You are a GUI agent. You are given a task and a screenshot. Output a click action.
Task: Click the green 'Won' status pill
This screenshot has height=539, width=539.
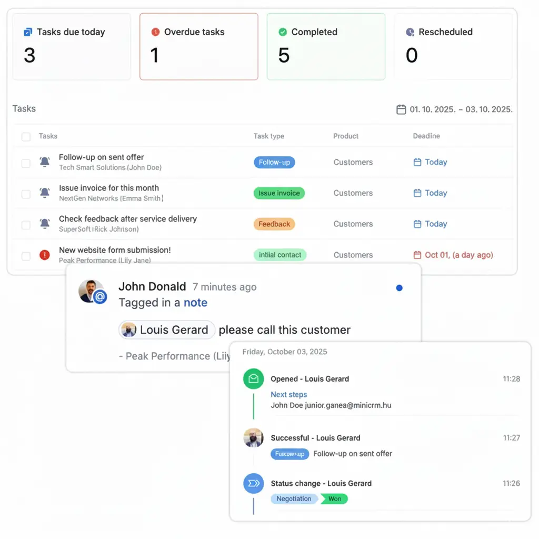(334, 497)
